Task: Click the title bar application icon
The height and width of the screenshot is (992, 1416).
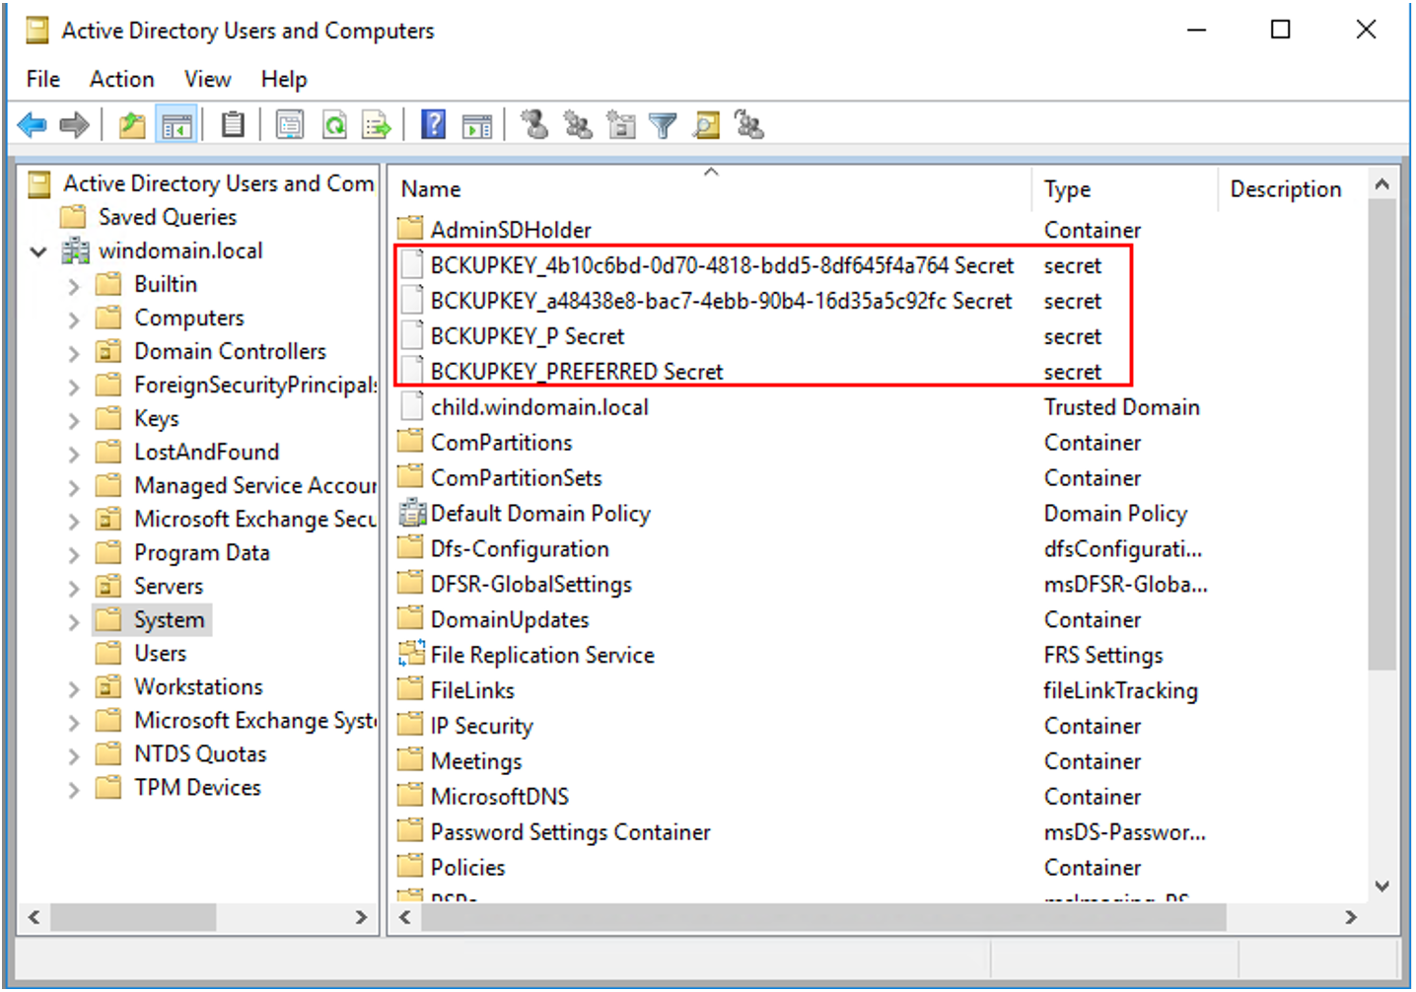Action: (x=36, y=31)
